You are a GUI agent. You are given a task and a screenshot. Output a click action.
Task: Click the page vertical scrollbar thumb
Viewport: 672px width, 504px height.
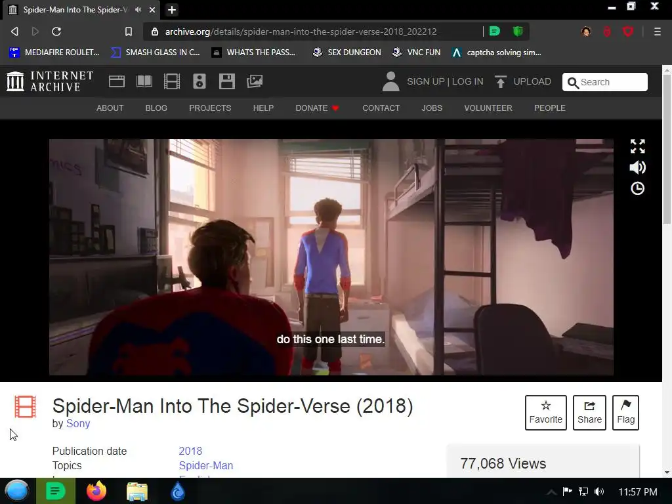(x=667, y=149)
